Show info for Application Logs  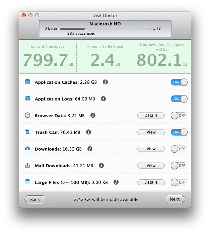pyautogui.click(x=103, y=99)
